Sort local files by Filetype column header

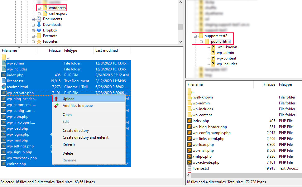pos(78,50)
